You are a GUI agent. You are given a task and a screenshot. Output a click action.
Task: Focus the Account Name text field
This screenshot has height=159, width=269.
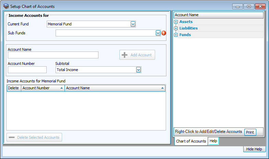coord(53,55)
